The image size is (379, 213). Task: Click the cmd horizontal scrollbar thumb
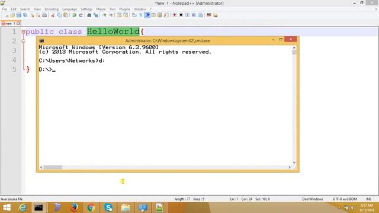click(53, 167)
